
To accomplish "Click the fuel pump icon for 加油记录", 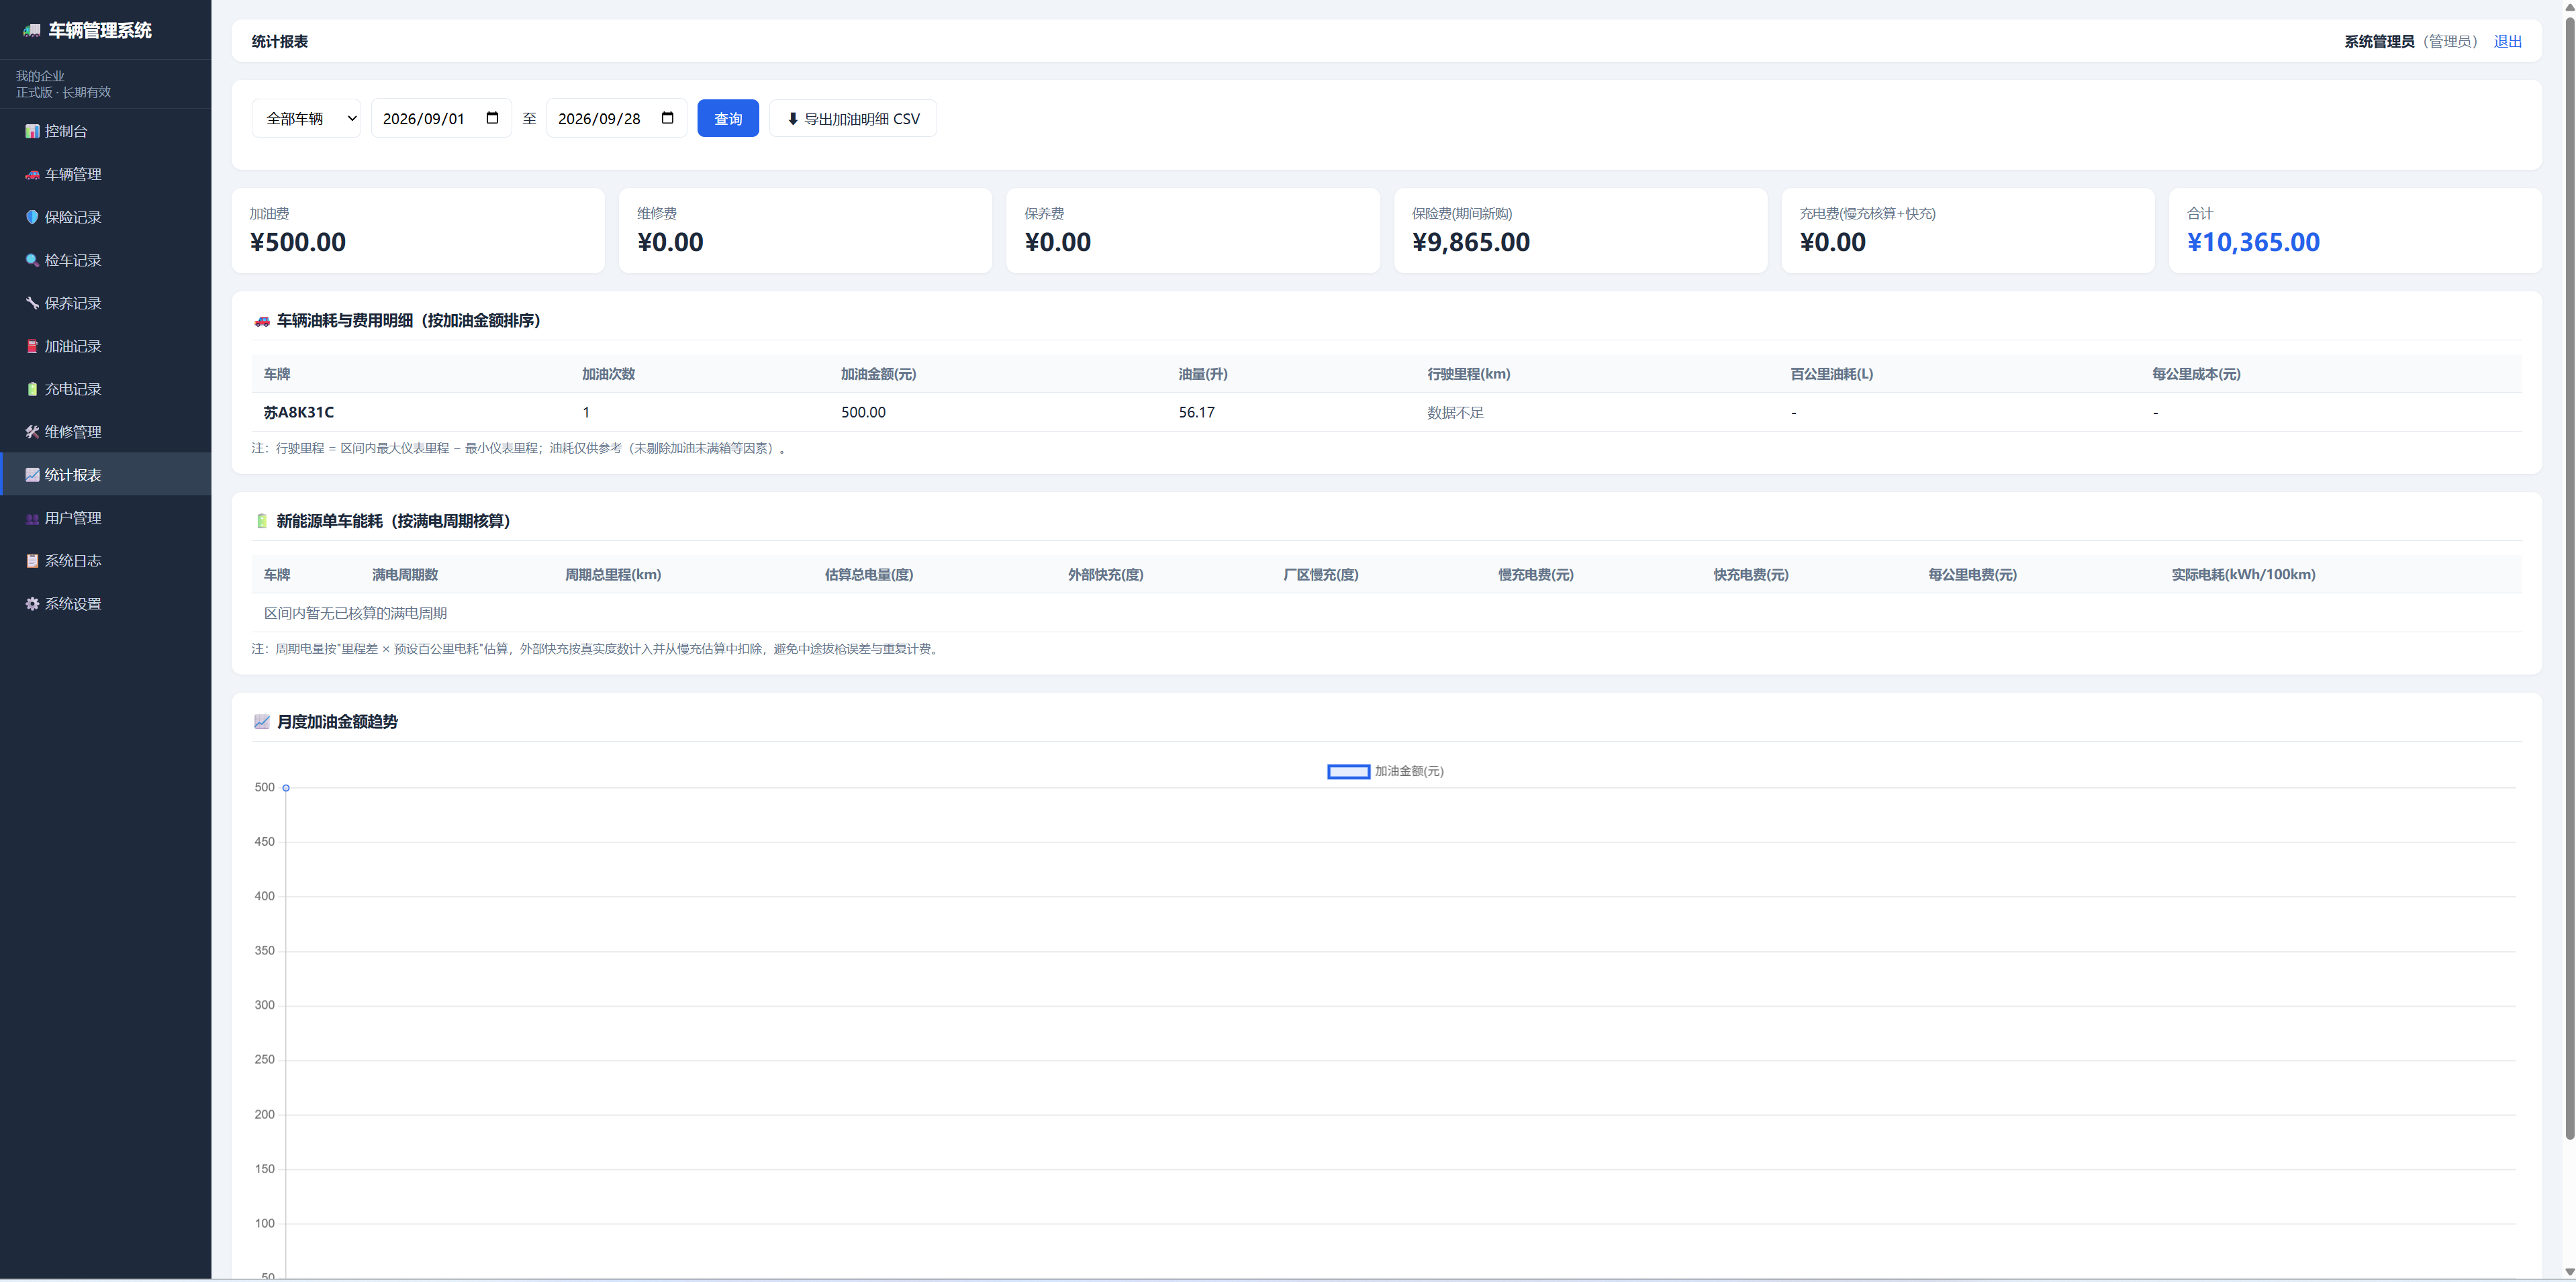I will coord(32,346).
